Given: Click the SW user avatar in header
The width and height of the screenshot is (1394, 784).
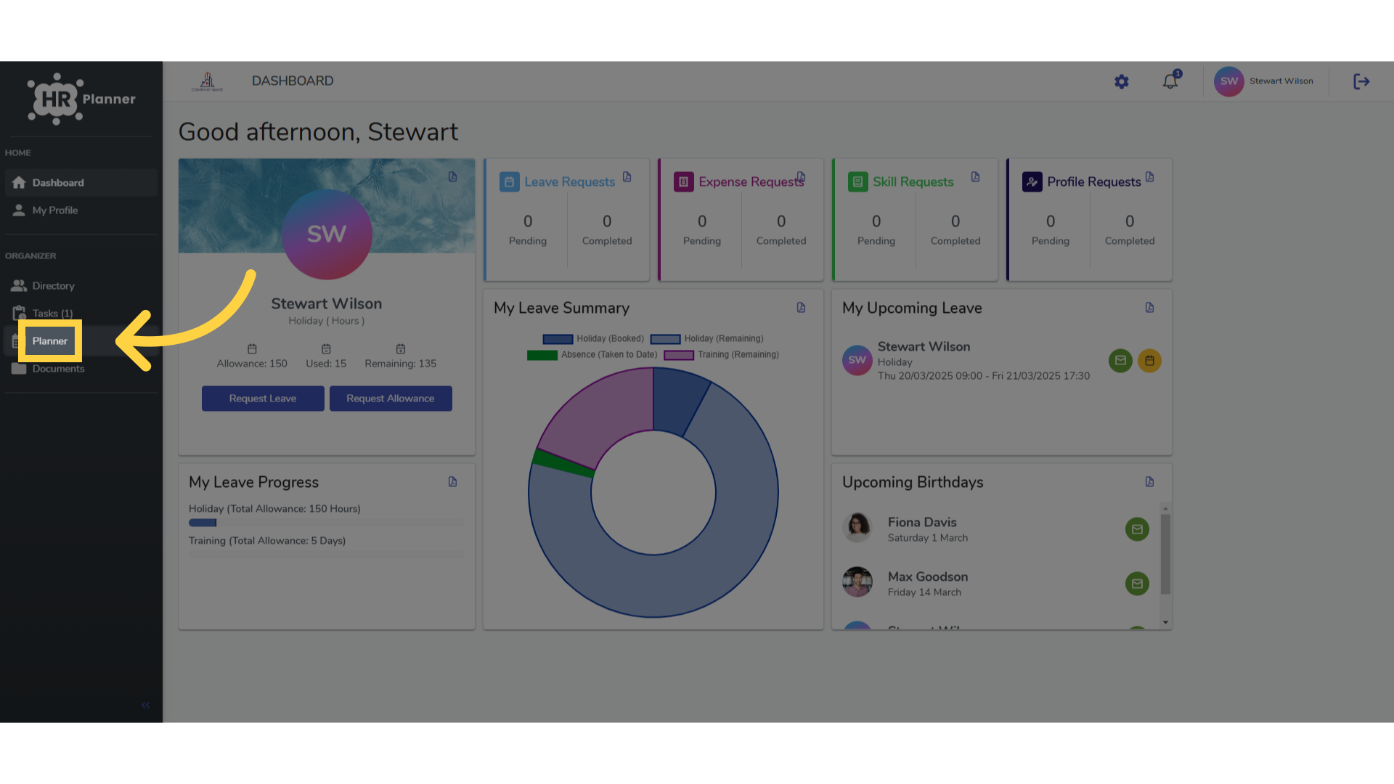Looking at the screenshot, I should pyautogui.click(x=1229, y=81).
